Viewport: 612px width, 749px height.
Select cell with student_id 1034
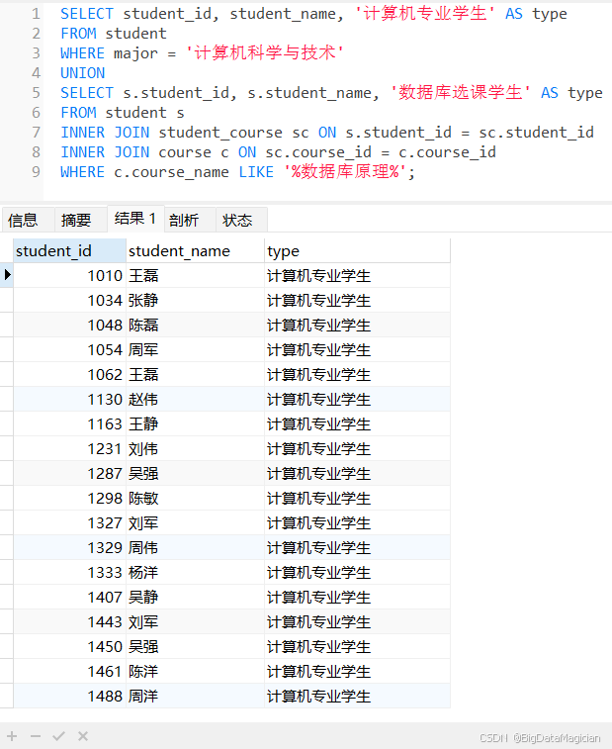(x=69, y=301)
